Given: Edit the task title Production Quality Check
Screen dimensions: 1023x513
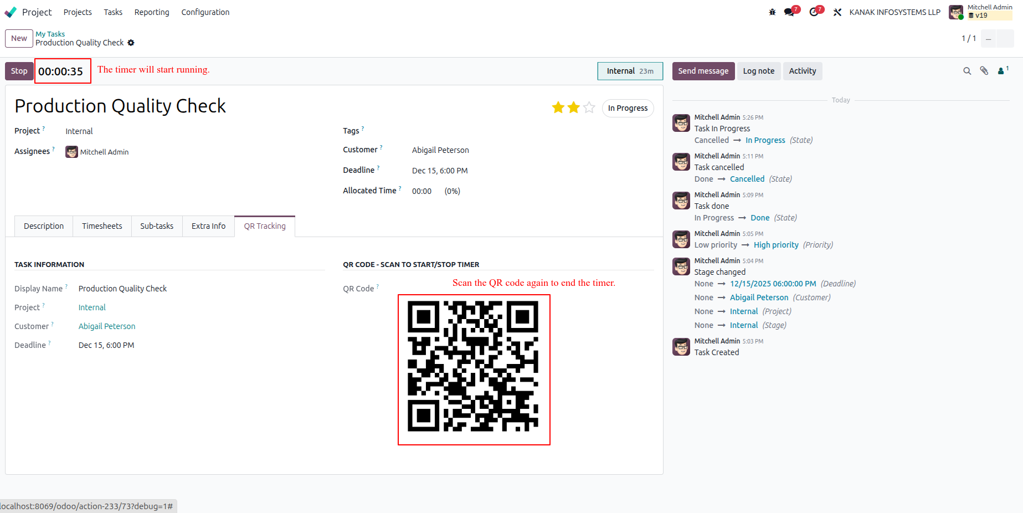Looking at the screenshot, I should (x=120, y=106).
